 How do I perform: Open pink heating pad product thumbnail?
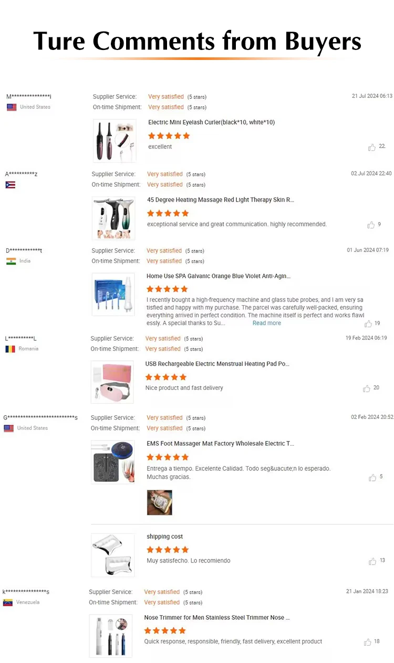point(112,381)
